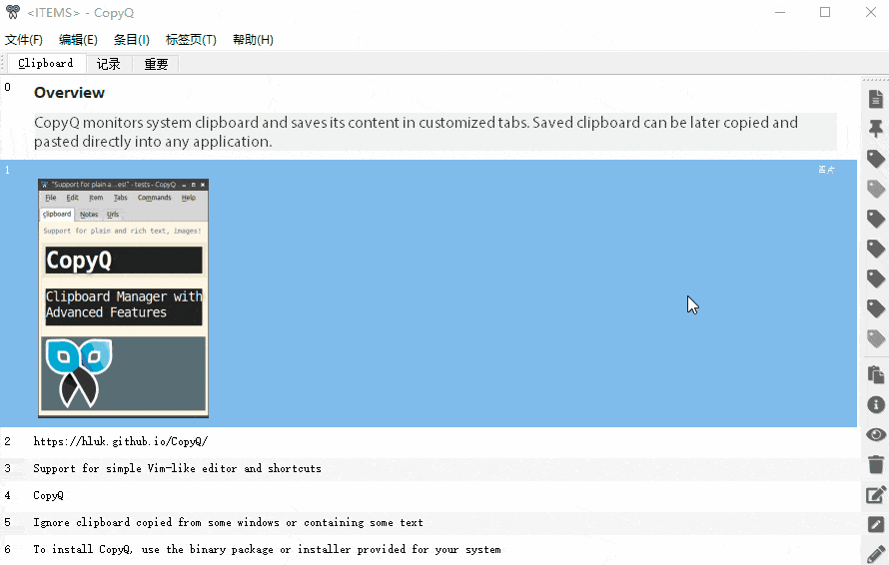Switch to the 重要 tab
The width and height of the screenshot is (889, 565).
click(156, 64)
